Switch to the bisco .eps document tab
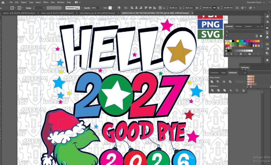This screenshot has height=165, width=271. click(57, 13)
